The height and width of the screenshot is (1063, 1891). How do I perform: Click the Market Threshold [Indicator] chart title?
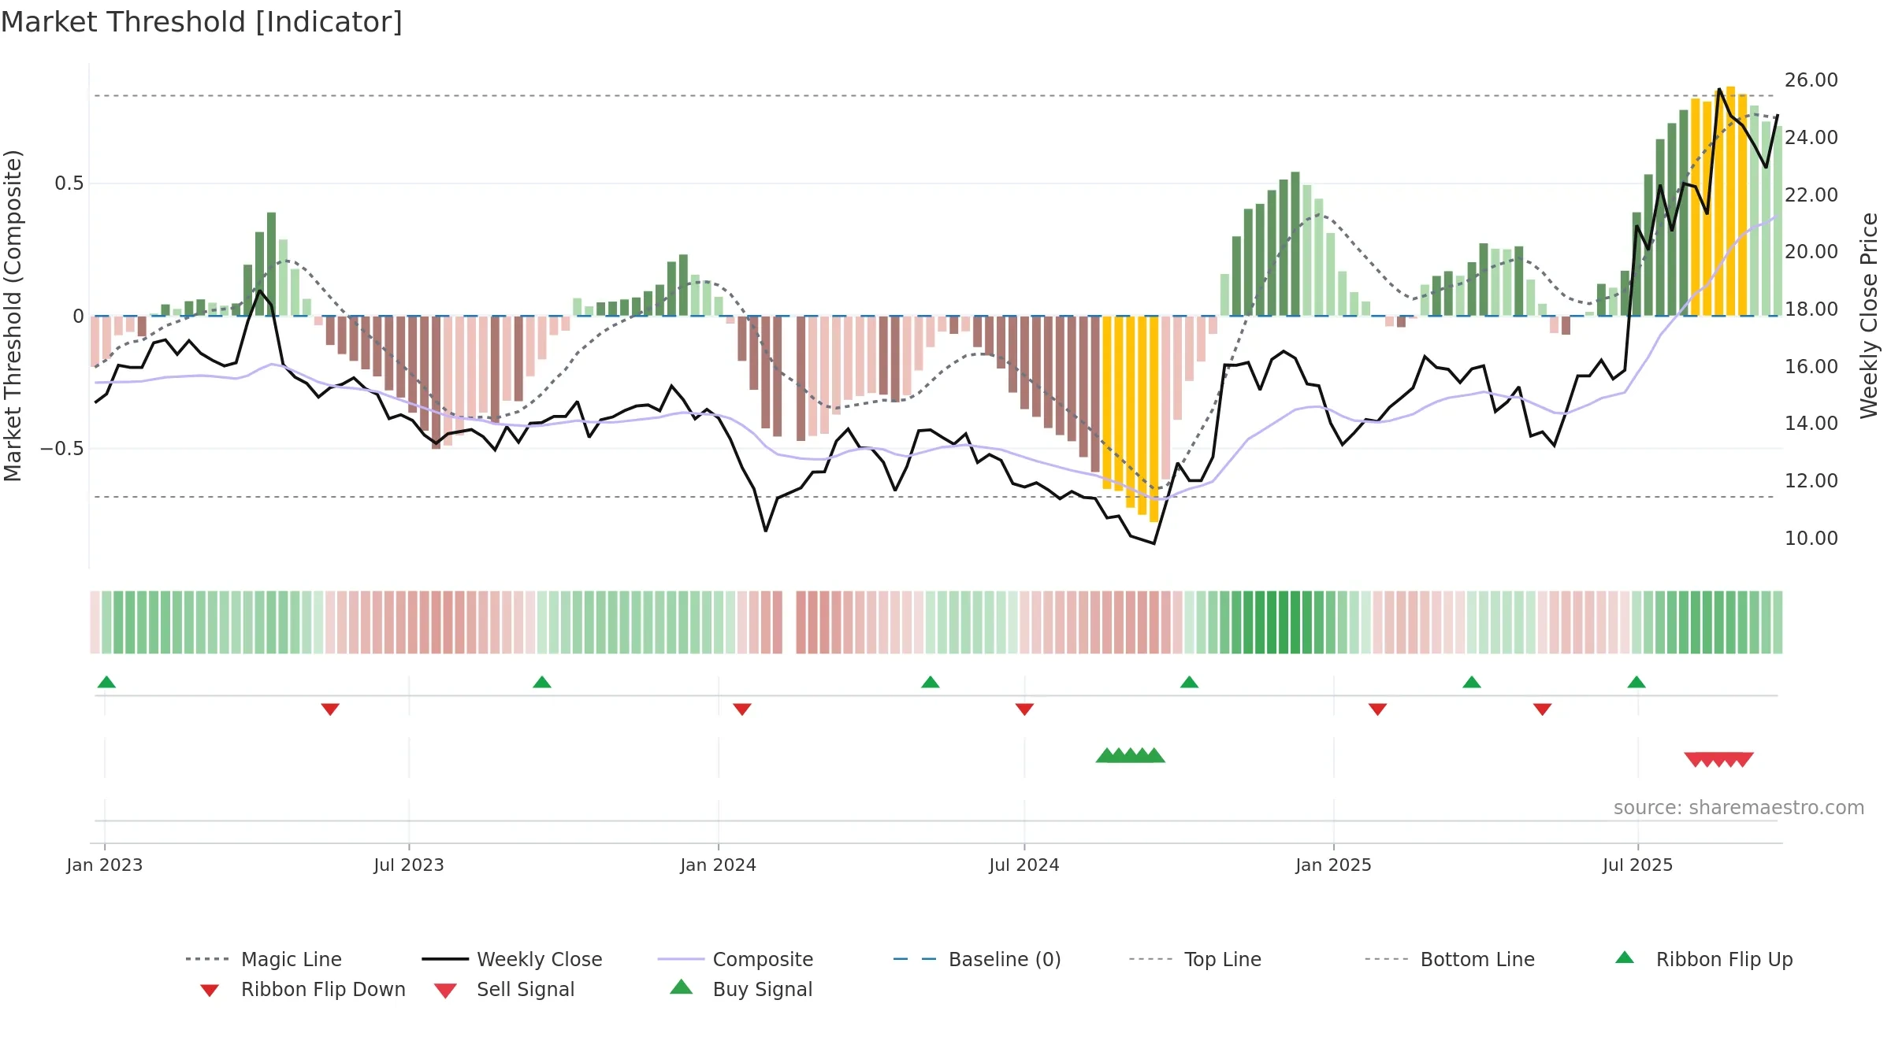point(202,22)
